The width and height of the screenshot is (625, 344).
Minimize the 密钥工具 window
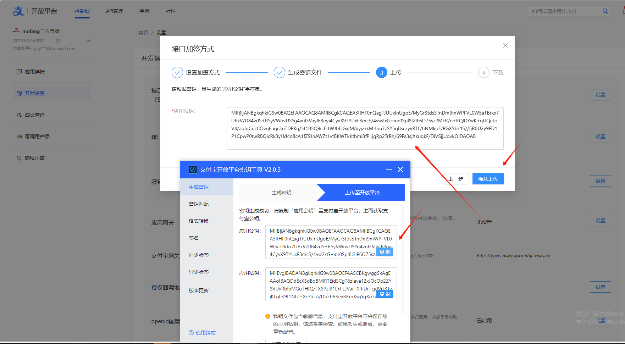pyautogui.click(x=389, y=170)
